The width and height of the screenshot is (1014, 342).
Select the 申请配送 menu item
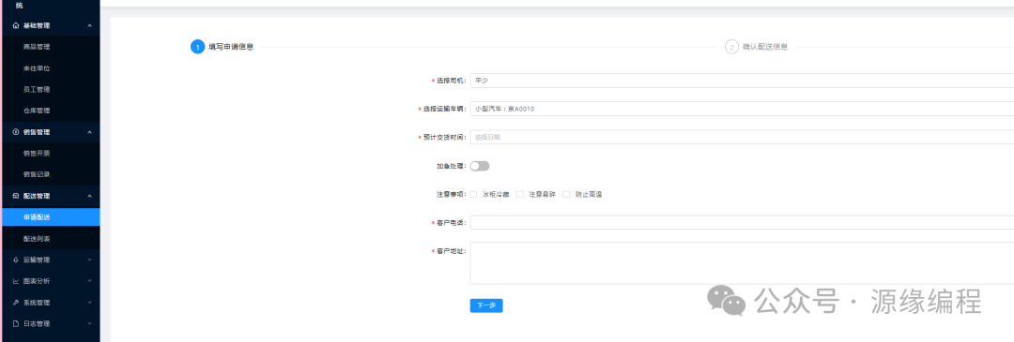50,217
